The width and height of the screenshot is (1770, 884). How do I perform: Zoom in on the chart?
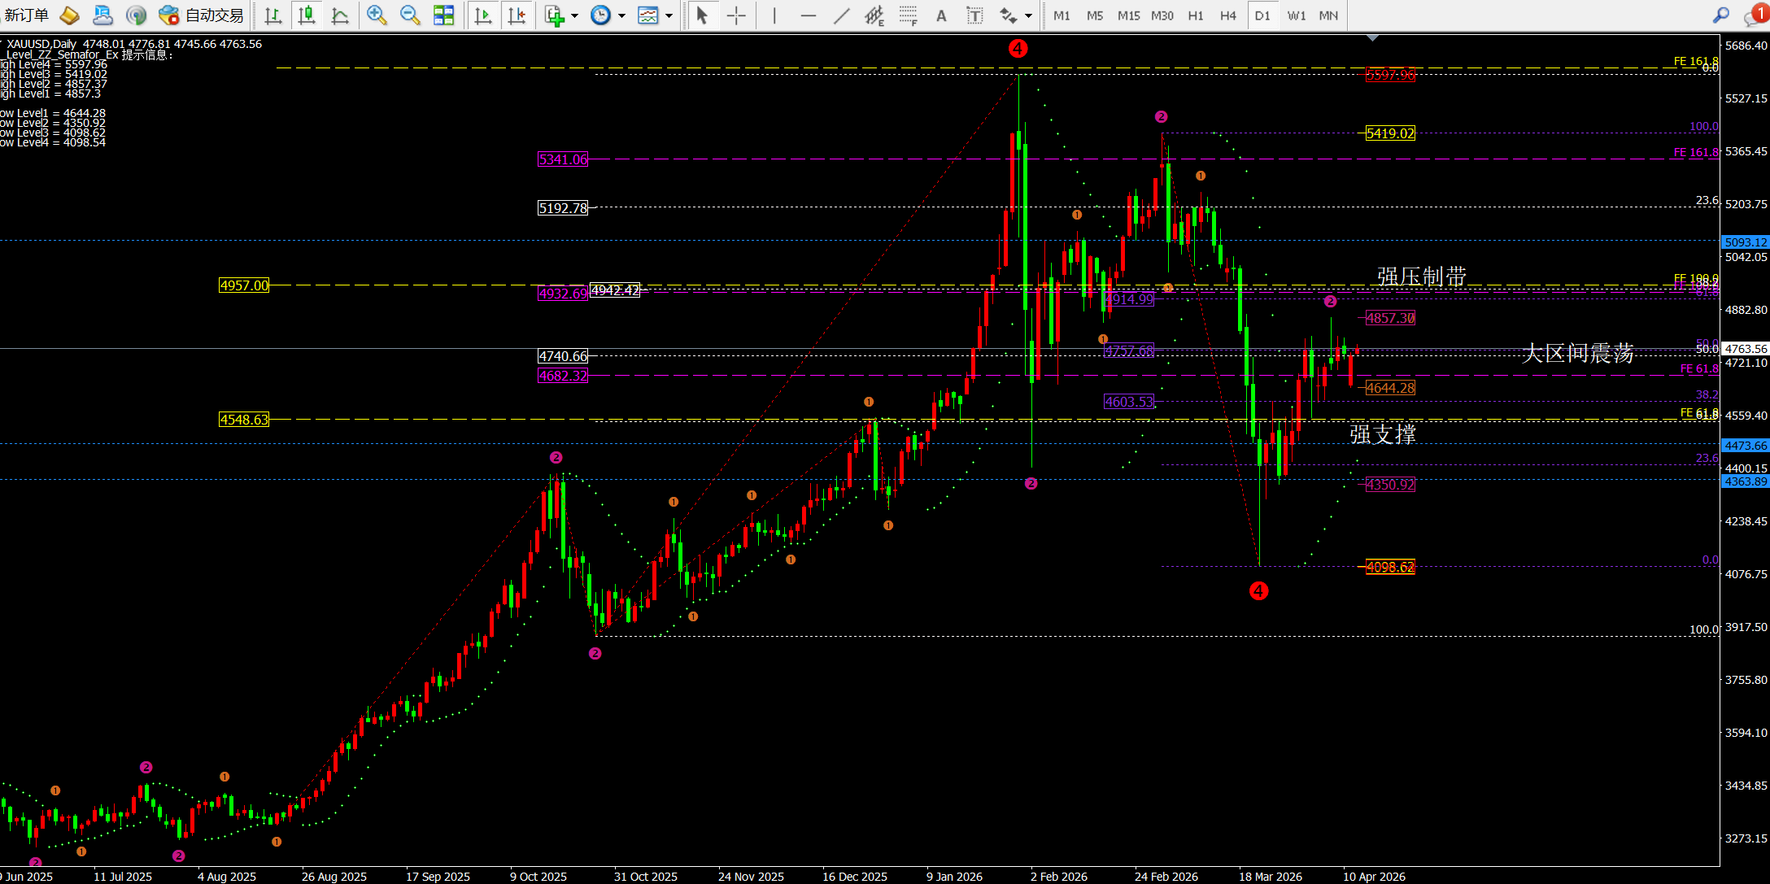pyautogui.click(x=377, y=15)
